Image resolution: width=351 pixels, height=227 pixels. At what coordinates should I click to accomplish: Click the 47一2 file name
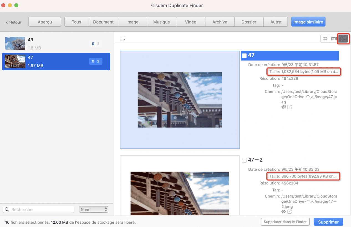[x=255, y=160]
